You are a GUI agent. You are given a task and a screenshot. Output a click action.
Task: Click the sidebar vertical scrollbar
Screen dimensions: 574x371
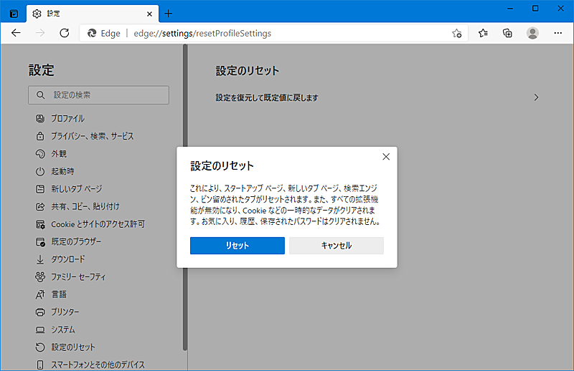click(185, 198)
